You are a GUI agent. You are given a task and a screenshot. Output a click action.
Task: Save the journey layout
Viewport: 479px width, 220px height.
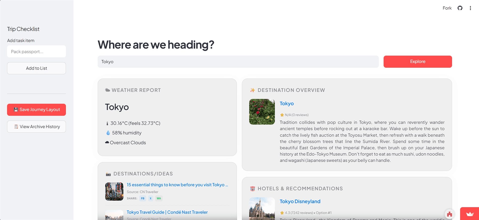36,110
